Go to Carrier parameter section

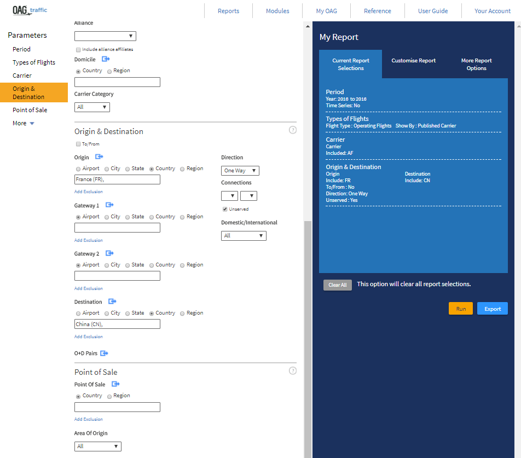(x=22, y=76)
